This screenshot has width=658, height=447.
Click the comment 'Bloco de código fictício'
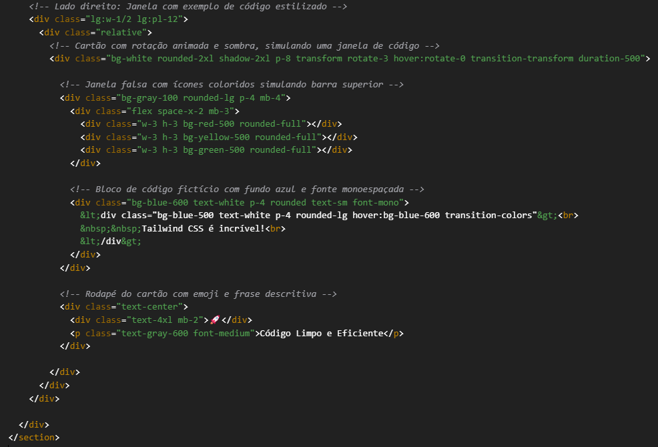[x=247, y=189]
